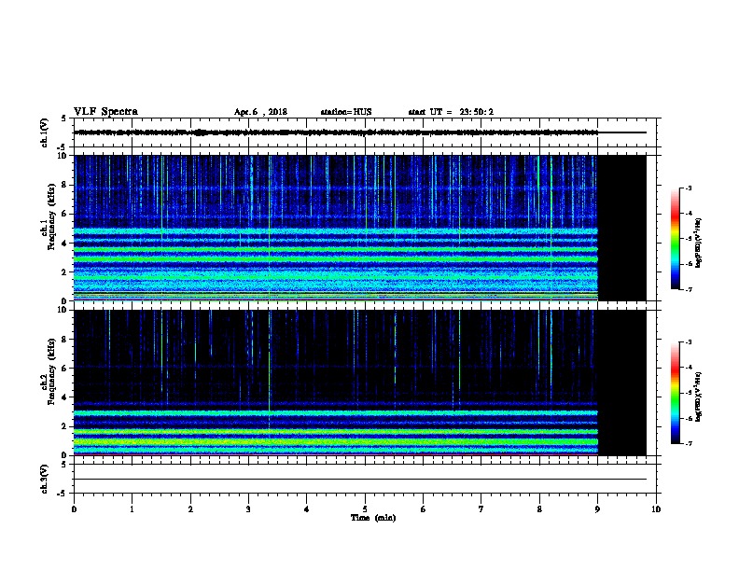Click the flat ch.3 voltage trace
This screenshot has height=571, width=739.
click(x=360, y=480)
